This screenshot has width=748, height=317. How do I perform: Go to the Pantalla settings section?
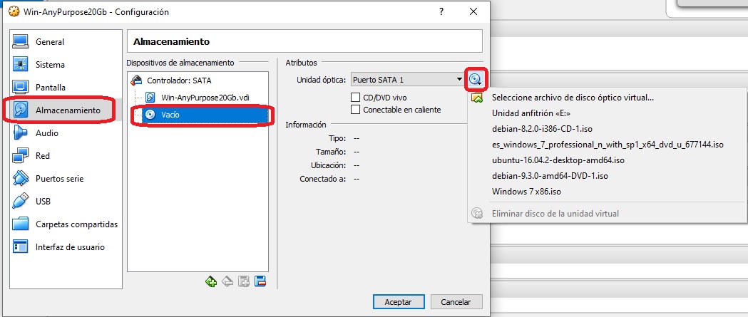50,88
